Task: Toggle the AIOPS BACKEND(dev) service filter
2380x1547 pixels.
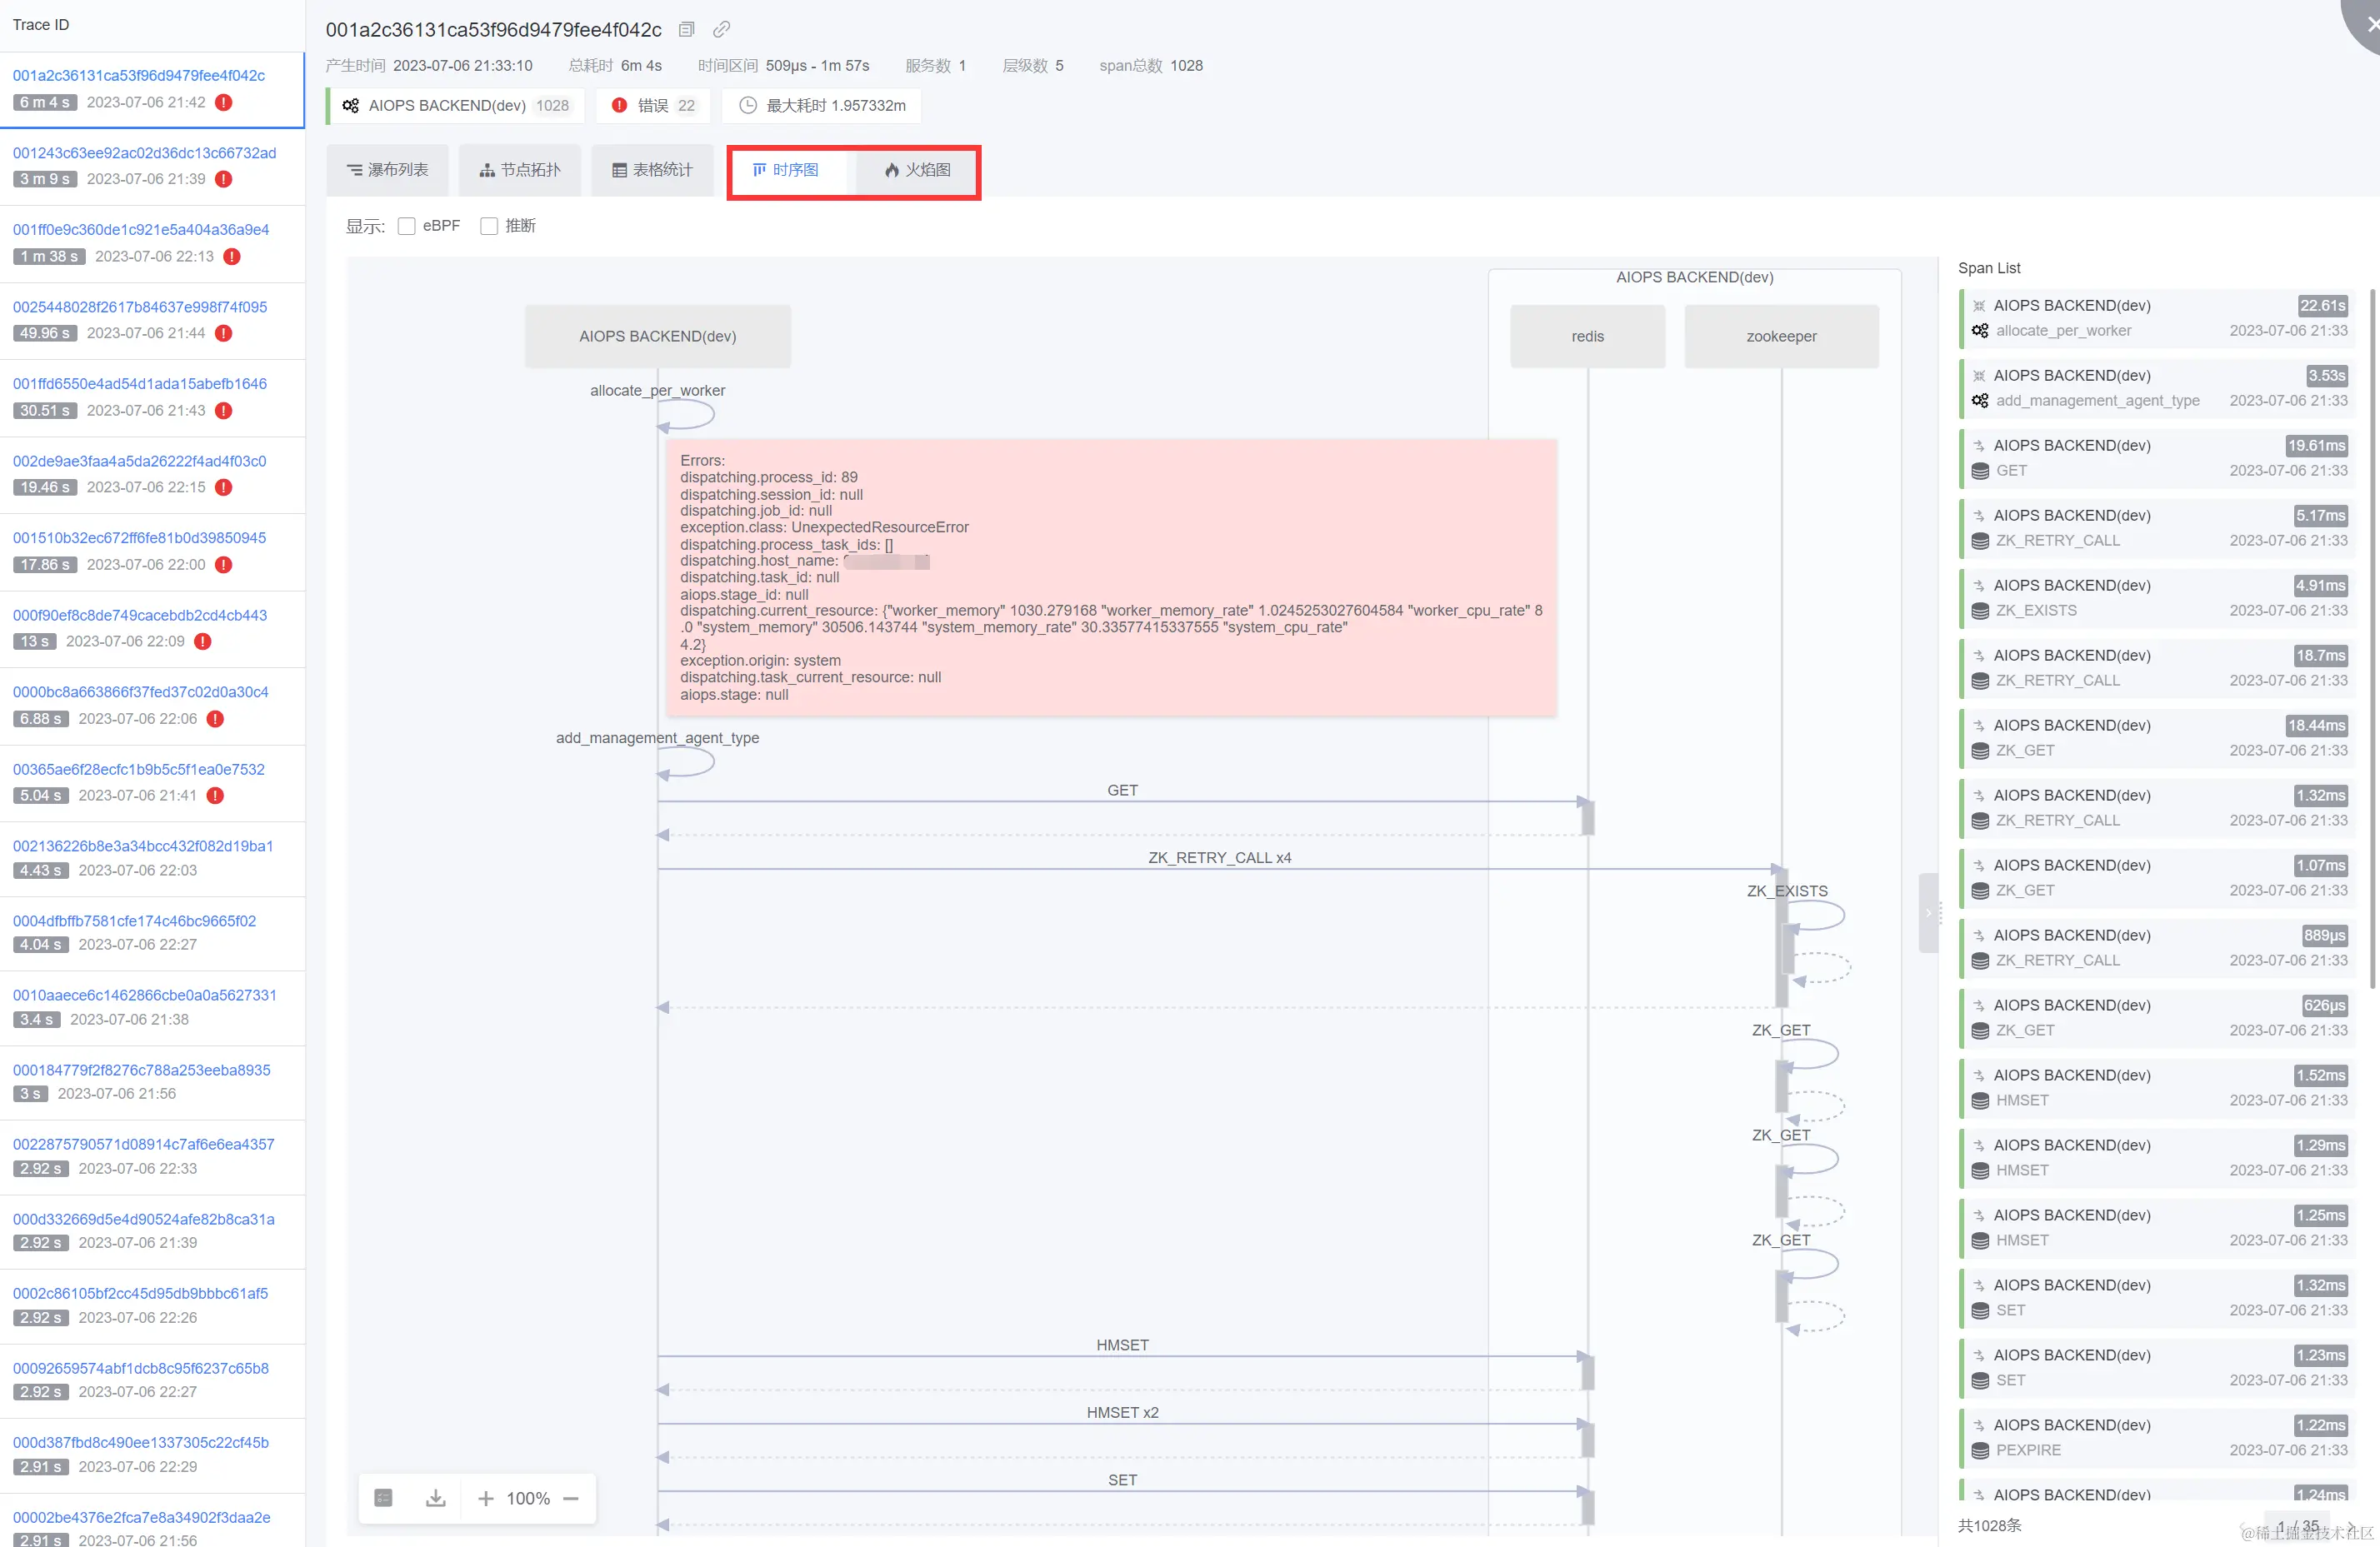Action: (456, 105)
